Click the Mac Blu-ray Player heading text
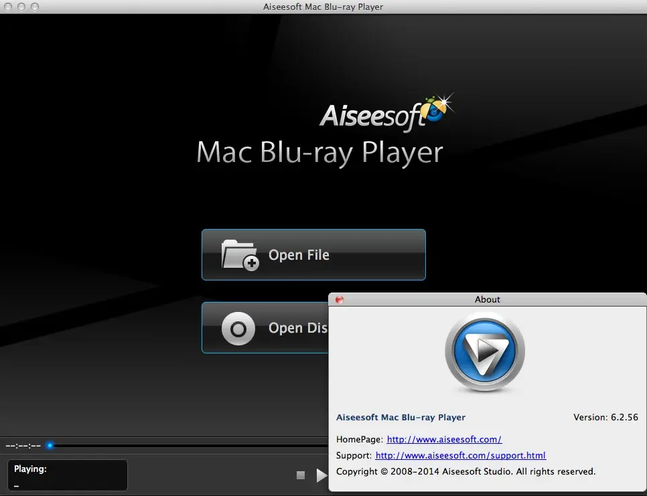Viewport: 647px width, 496px height. click(x=319, y=153)
